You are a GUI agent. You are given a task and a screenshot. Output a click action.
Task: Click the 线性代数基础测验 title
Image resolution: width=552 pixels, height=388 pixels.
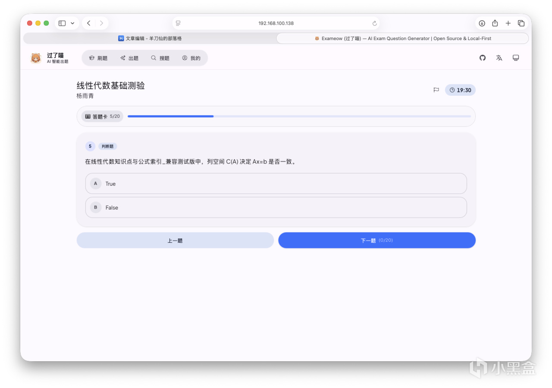110,85
